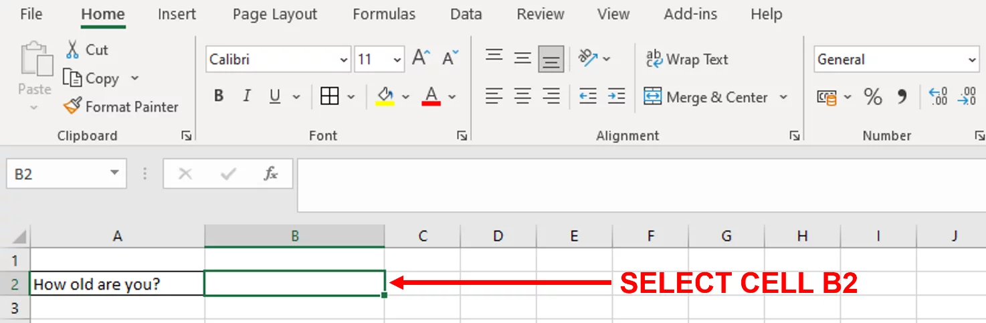This screenshot has width=986, height=323.
Task: Open Paste options arrow below Paste
Action: (34, 108)
